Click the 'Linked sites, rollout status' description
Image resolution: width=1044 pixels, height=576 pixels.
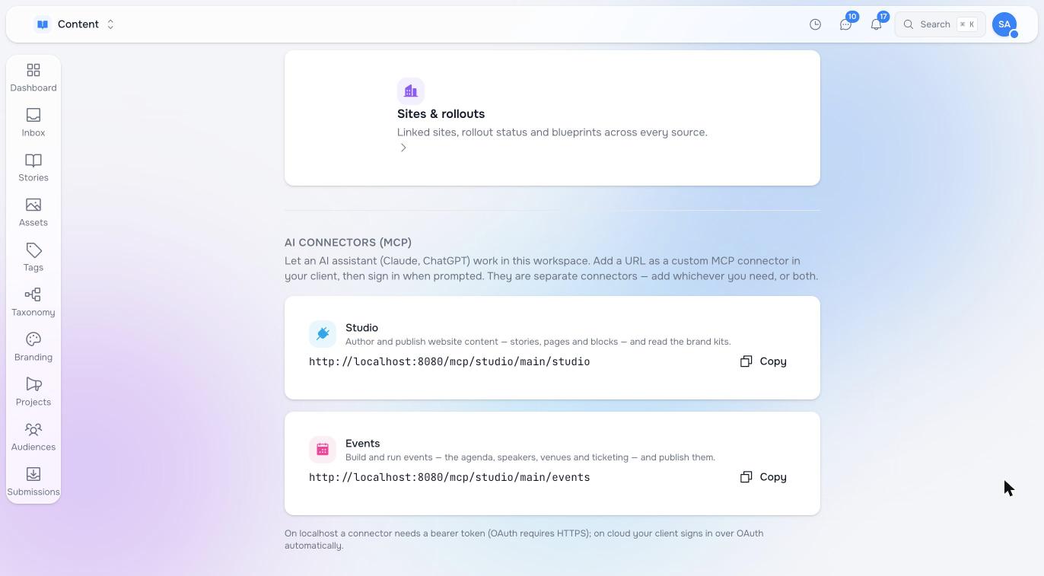pyautogui.click(x=552, y=132)
